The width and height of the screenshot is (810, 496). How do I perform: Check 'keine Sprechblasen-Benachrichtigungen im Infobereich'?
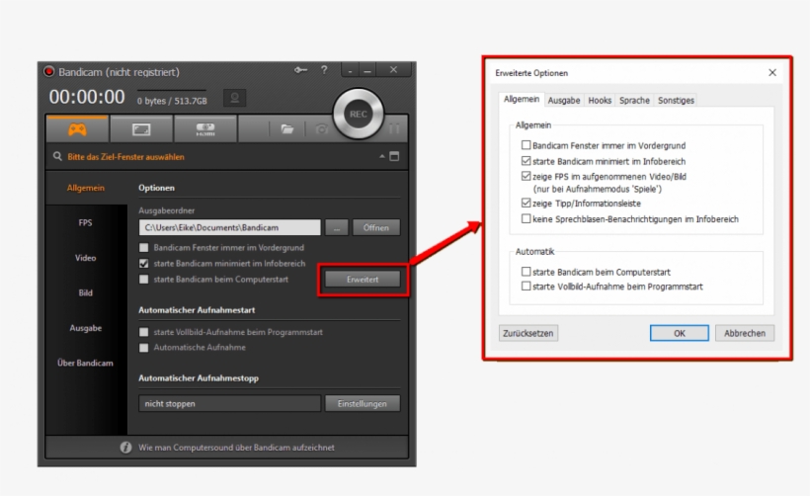click(x=526, y=218)
